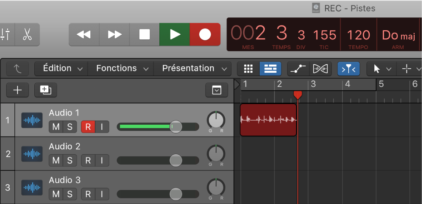Click the scissors editors icon
The height and width of the screenshot is (204, 422).
(27, 34)
